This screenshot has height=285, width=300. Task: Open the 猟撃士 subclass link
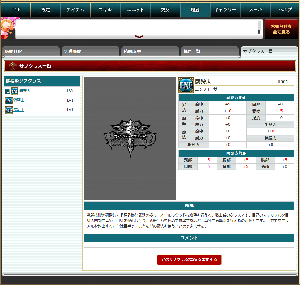coord(19,100)
